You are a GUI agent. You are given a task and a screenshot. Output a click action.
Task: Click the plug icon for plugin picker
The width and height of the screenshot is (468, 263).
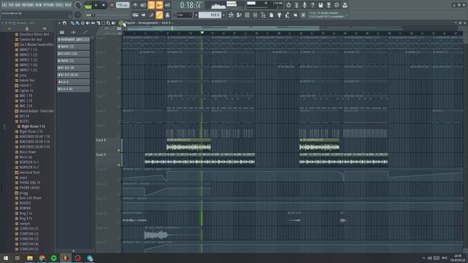pos(279,15)
